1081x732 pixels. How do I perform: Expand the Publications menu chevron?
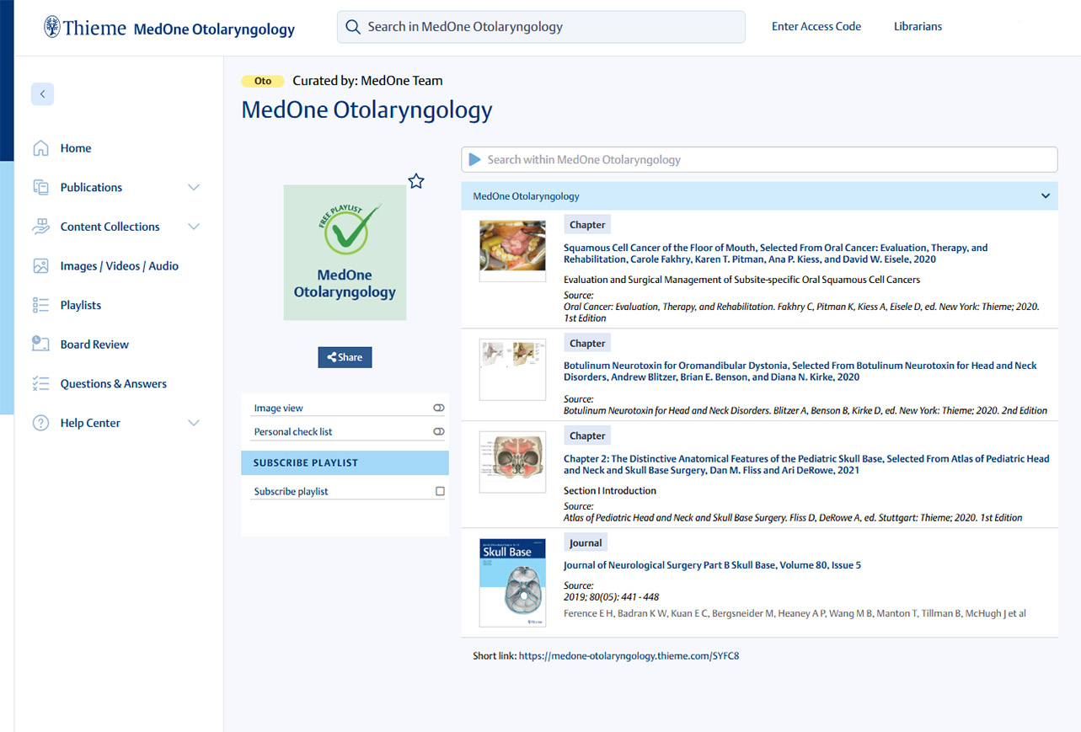(x=194, y=187)
